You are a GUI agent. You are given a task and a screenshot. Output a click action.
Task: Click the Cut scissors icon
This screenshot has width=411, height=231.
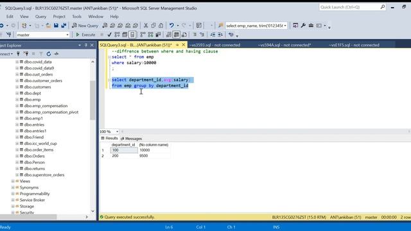(146, 26)
